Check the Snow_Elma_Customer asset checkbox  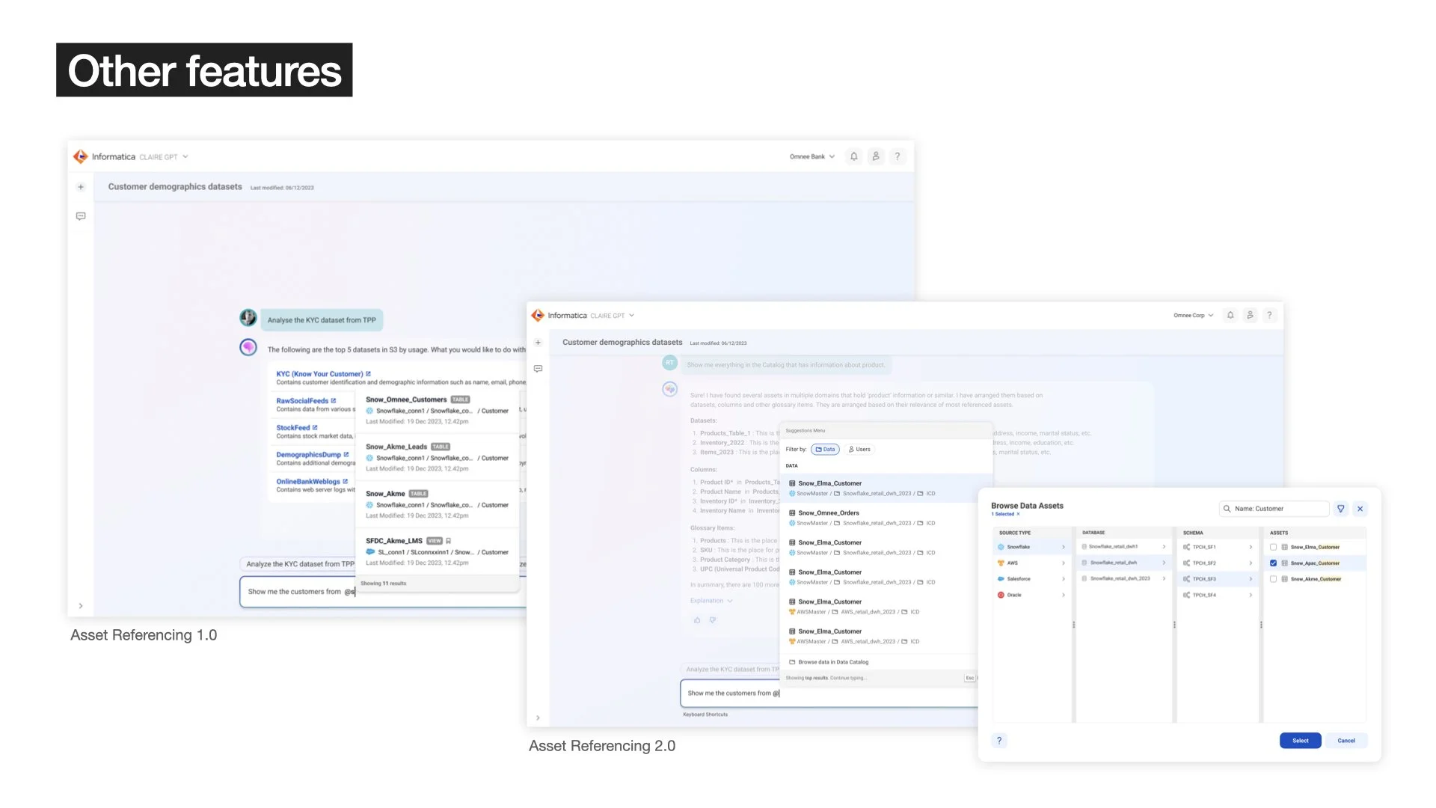click(1273, 547)
